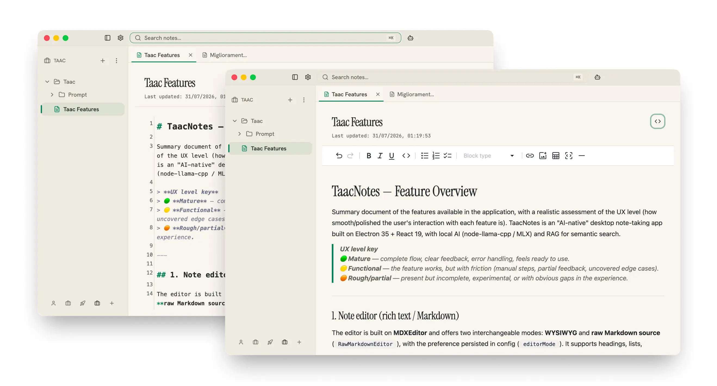The image size is (717, 386).
Task: Toggle check list
Action: coord(447,156)
